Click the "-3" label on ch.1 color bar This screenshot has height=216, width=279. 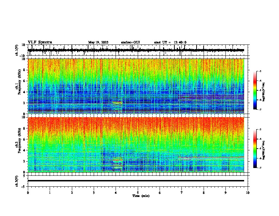click(260, 71)
